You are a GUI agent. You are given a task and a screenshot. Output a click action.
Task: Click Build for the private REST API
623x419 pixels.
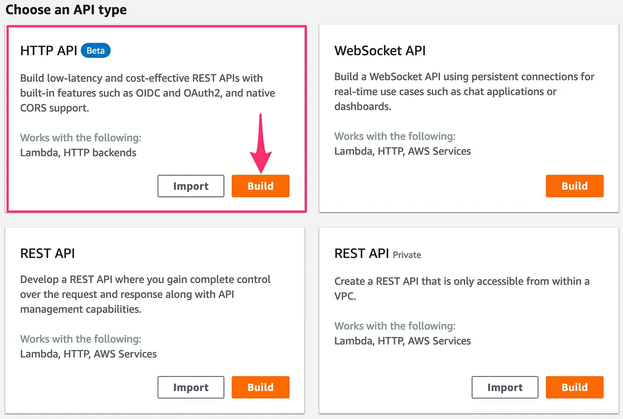[x=574, y=387]
